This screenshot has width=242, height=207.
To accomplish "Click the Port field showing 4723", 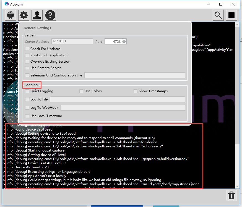I will (113, 41).
